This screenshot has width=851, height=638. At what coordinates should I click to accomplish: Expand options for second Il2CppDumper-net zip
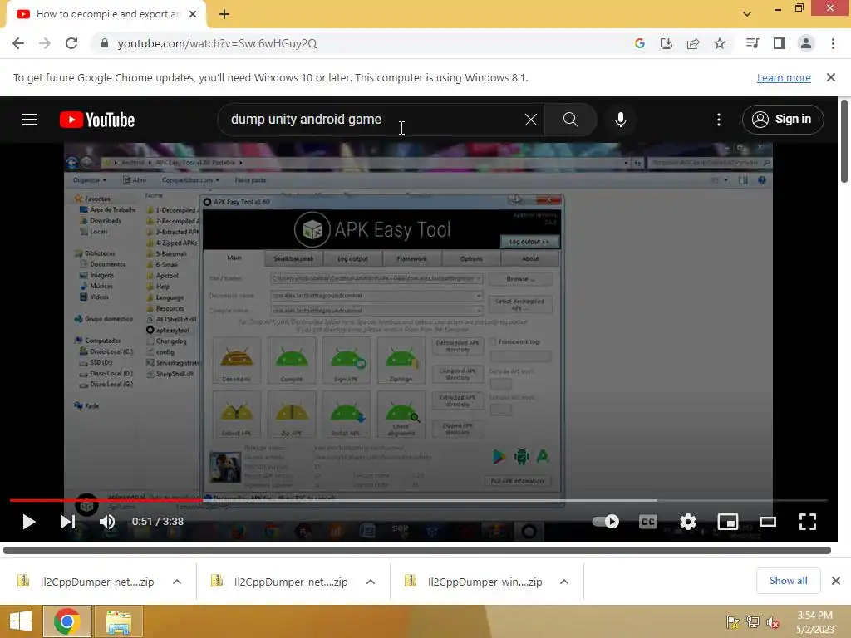(x=371, y=582)
